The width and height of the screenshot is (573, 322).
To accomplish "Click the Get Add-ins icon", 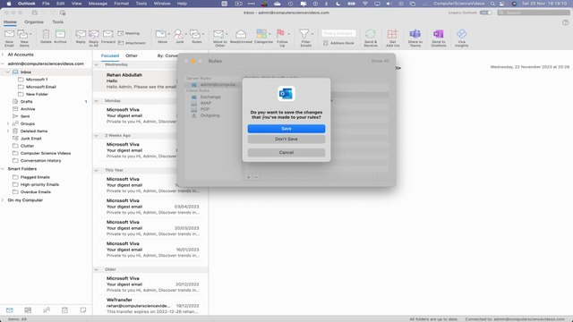I will [392, 34].
